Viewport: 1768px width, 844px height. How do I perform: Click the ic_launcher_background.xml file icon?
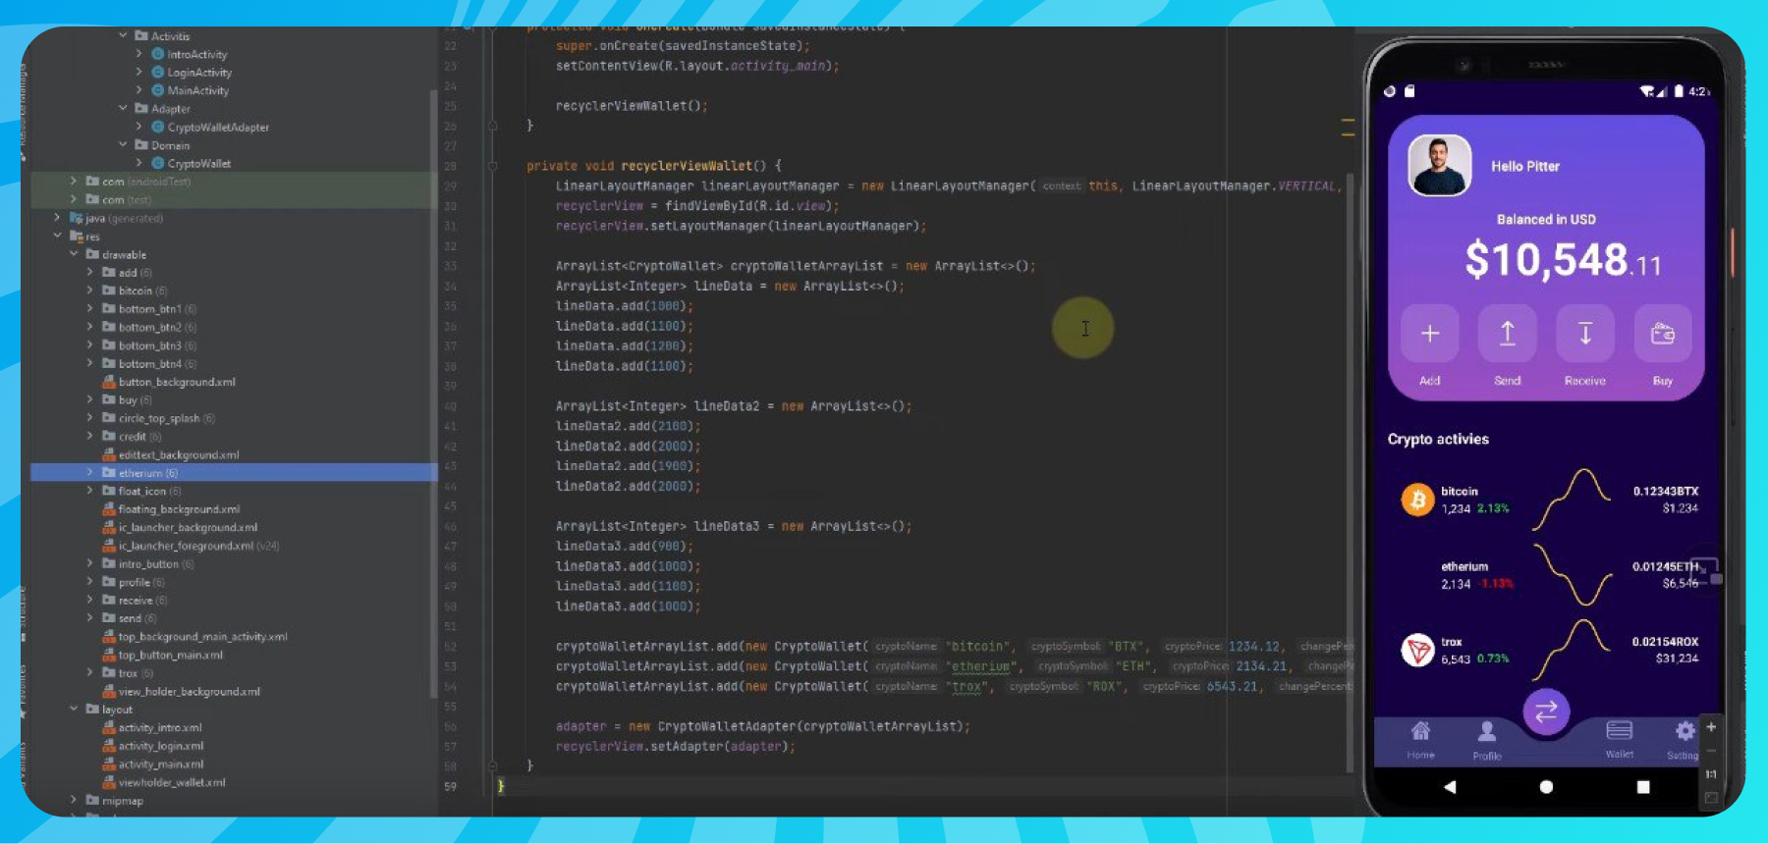(109, 527)
